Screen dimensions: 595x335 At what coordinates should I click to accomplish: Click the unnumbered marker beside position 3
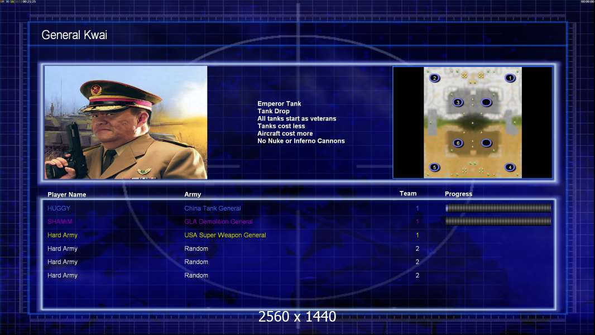coord(487,102)
